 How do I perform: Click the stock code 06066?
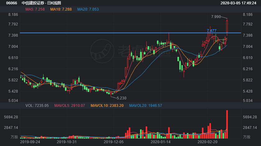[11, 3]
